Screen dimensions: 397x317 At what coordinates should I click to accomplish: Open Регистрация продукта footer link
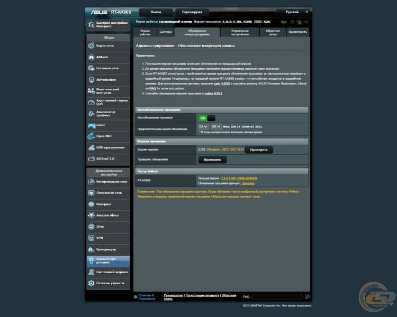coord(202,295)
